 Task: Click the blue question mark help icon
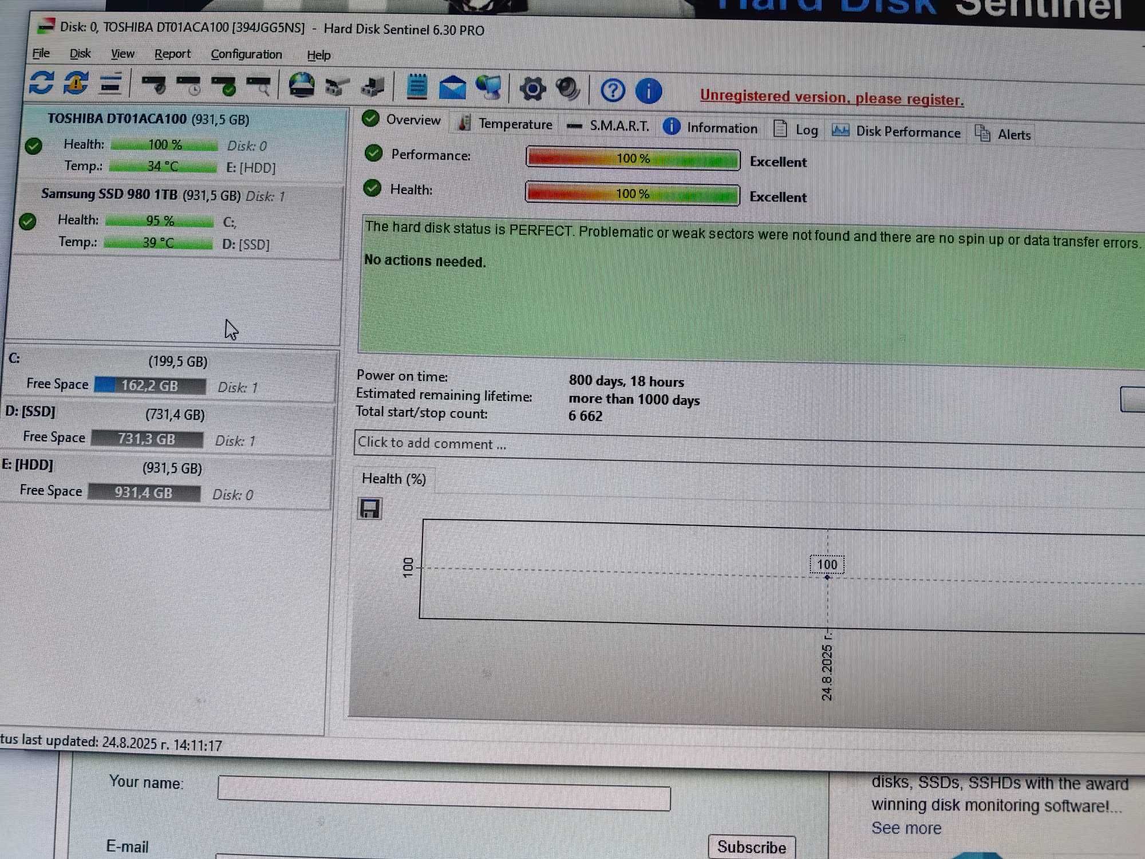click(x=613, y=90)
